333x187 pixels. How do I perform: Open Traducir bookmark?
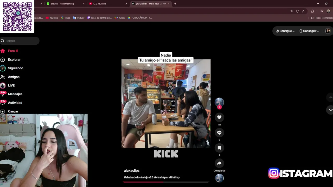point(79,18)
